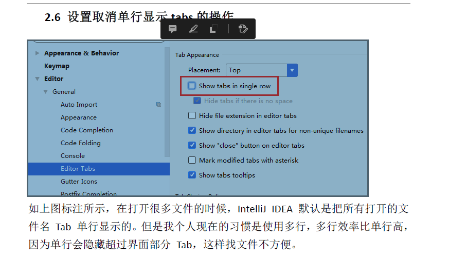Click the add comment note icon

172,29
